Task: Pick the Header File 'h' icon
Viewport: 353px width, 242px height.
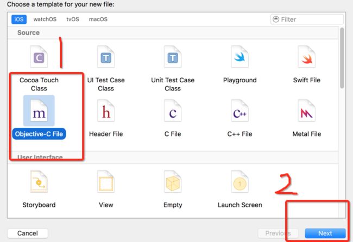Action: click(106, 110)
